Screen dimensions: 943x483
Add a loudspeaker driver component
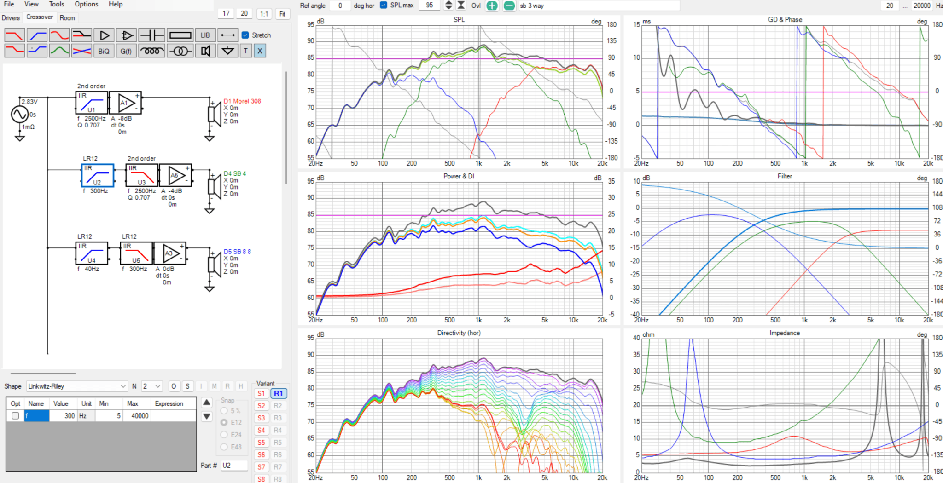pyautogui.click(x=205, y=51)
